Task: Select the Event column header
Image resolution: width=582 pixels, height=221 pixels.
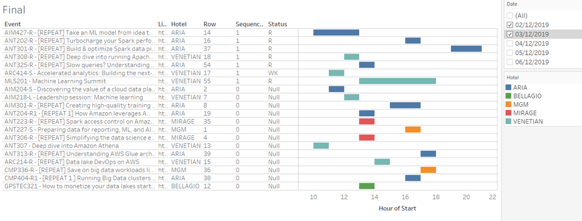Action: tap(12, 24)
